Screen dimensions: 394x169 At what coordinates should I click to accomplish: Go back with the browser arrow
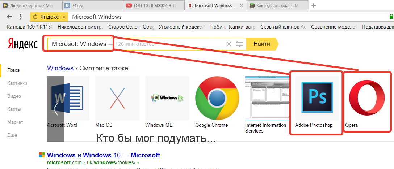(x=9, y=17)
